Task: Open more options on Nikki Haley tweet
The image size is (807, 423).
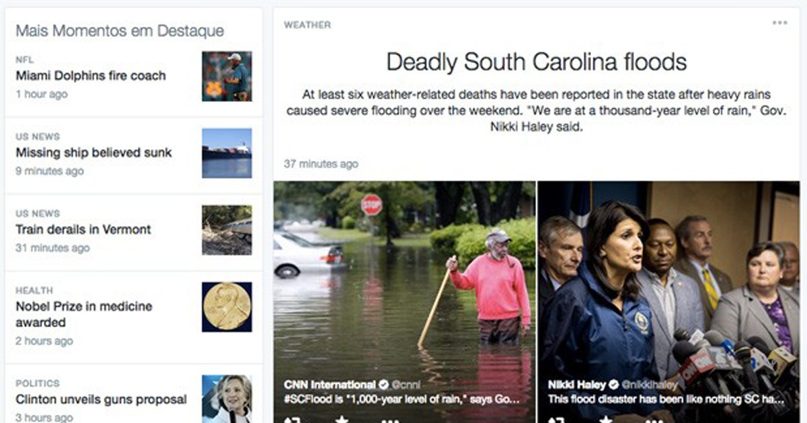Action: click(654, 420)
